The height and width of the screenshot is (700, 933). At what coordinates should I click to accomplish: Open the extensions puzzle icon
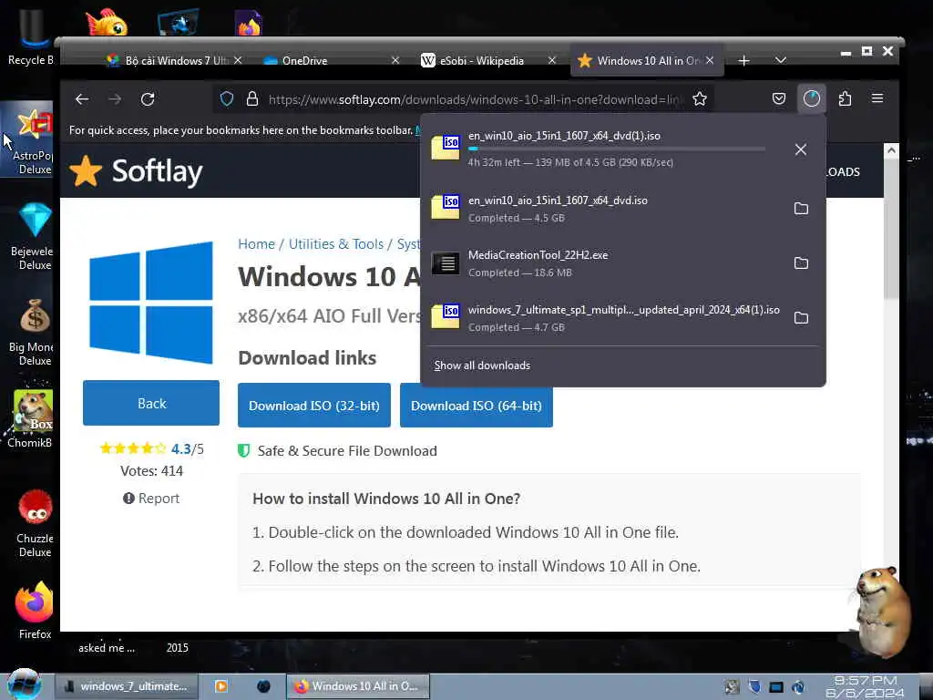pyautogui.click(x=845, y=98)
